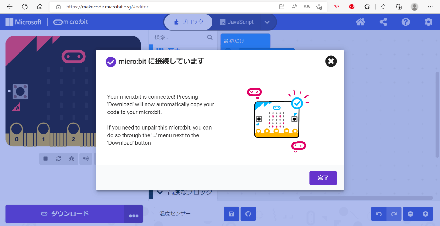Click pin 2 on the simulated micro:bit
Screen dimensions: 440x226
pyautogui.click(x=73, y=135)
